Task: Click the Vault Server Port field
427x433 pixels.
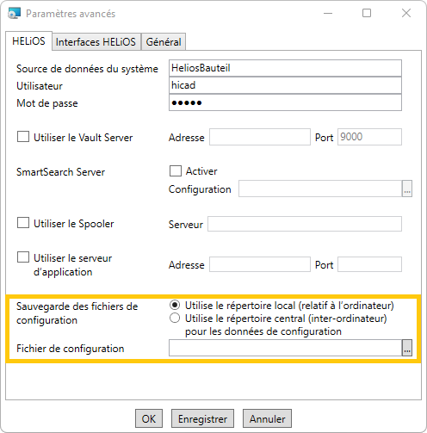Action: (x=369, y=137)
